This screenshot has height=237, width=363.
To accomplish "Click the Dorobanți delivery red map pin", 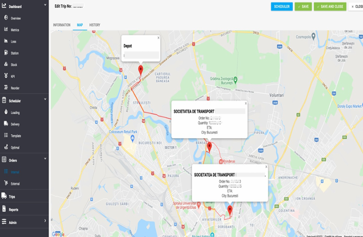I will pos(230,211).
